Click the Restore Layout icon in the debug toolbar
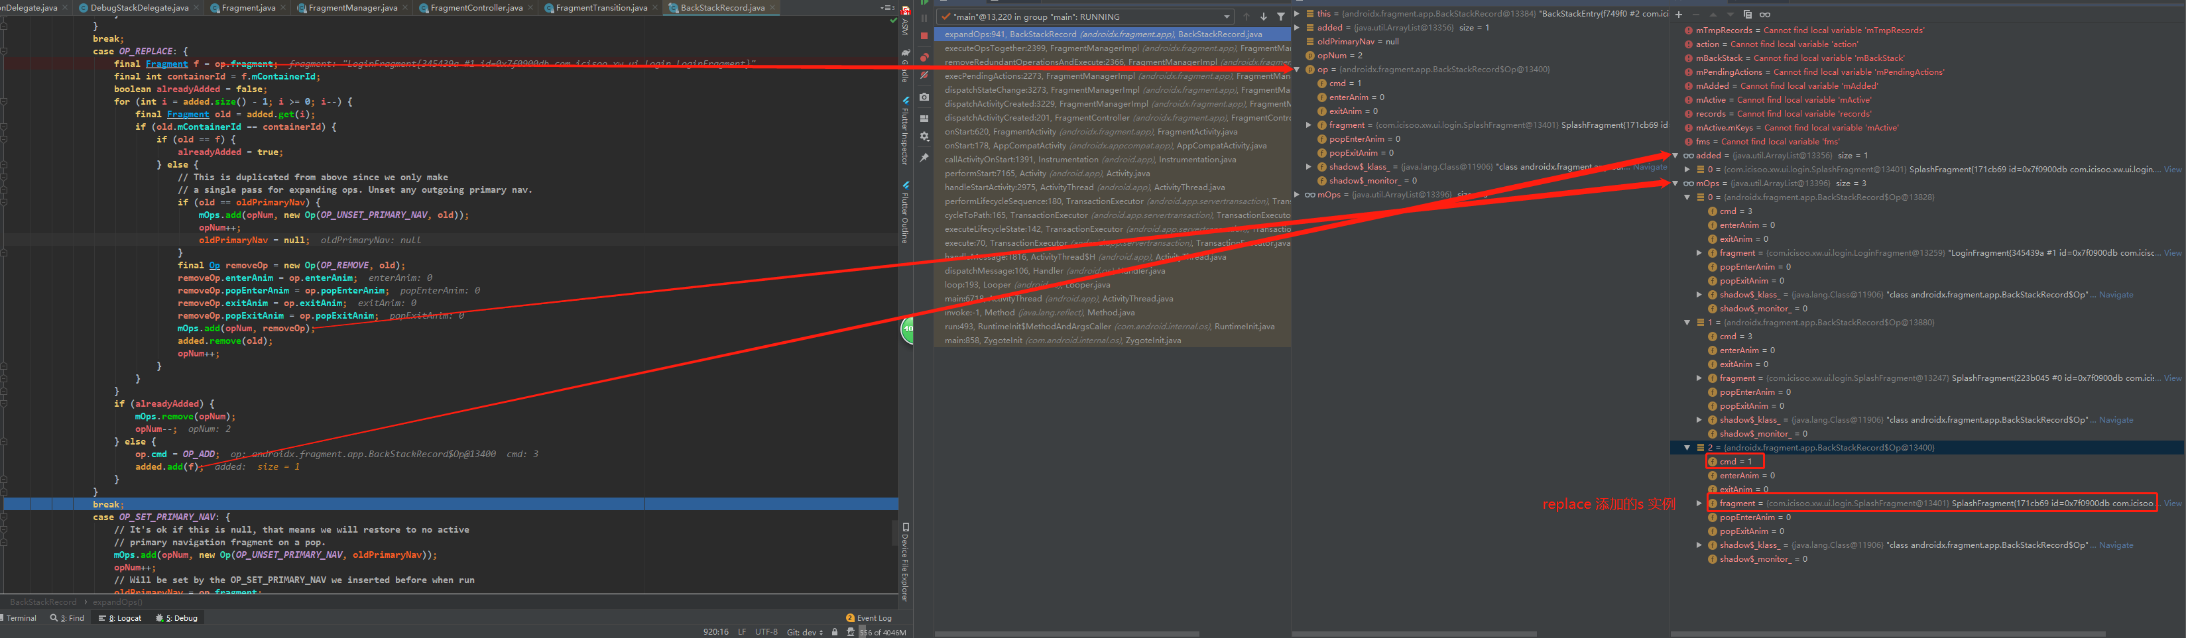Screen dimensions: 2186x638 pyautogui.click(x=924, y=118)
